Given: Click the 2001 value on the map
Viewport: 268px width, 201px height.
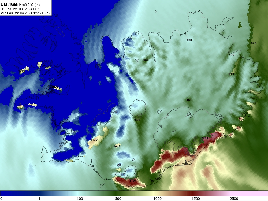Looking at the screenshot, I should (204, 138).
